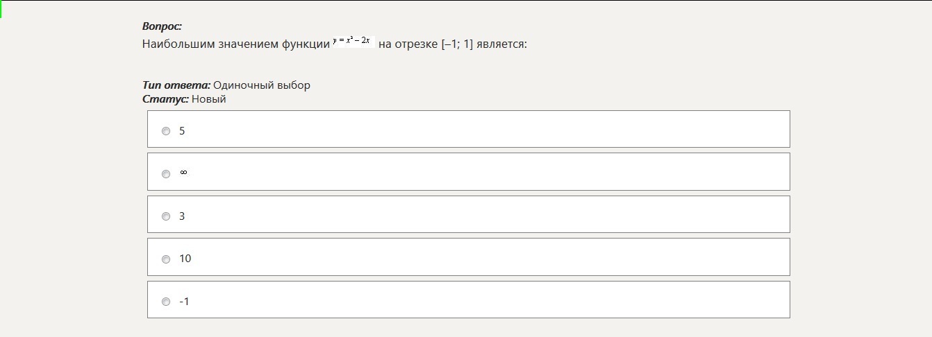Choose the ∞ answer radio button
The width and height of the screenshot is (932, 337).
click(166, 174)
